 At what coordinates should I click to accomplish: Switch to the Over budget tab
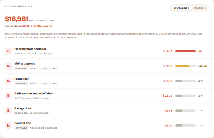pyautogui.click(x=181, y=8)
